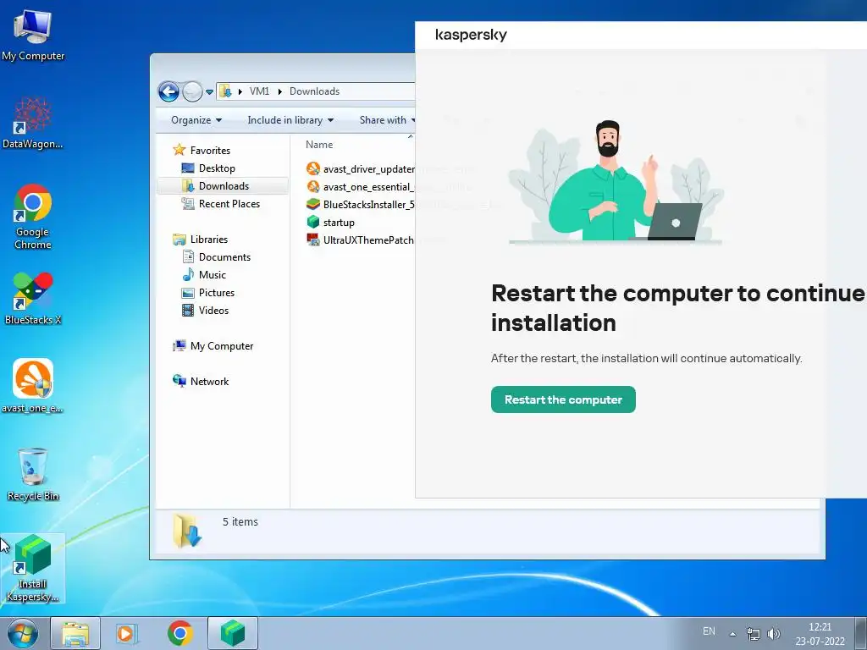Open the Windows Start menu orb
Image resolution: width=867 pixels, height=650 pixels.
point(23,633)
